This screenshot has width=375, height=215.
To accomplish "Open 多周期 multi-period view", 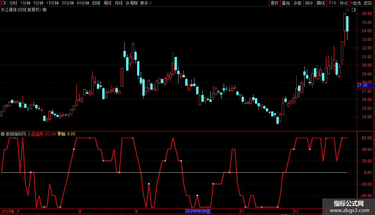I will coord(131,3).
